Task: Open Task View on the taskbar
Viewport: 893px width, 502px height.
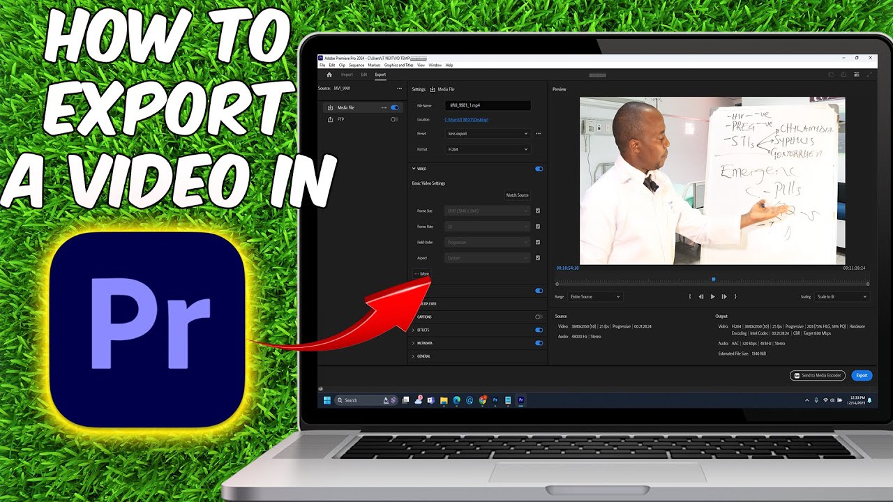Action: click(405, 400)
